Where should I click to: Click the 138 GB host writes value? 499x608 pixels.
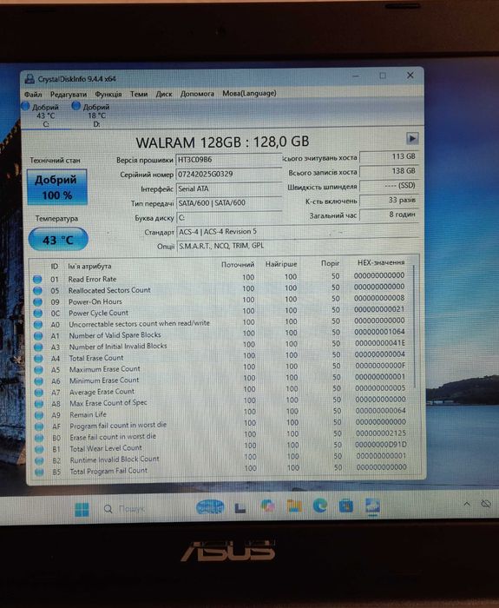pos(389,171)
